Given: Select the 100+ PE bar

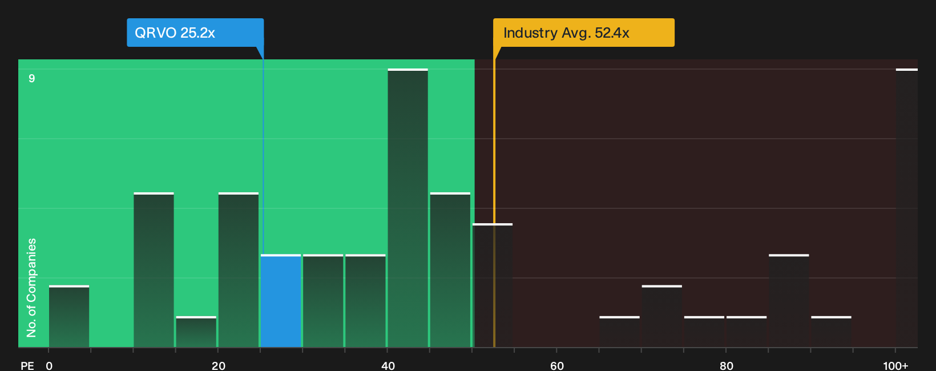Looking at the screenshot, I should [x=907, y=208].
